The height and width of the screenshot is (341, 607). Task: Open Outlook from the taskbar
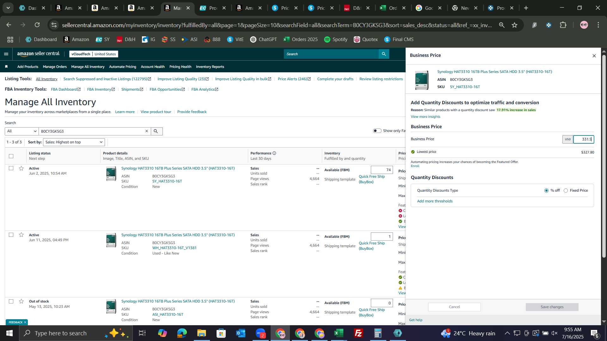241,333
